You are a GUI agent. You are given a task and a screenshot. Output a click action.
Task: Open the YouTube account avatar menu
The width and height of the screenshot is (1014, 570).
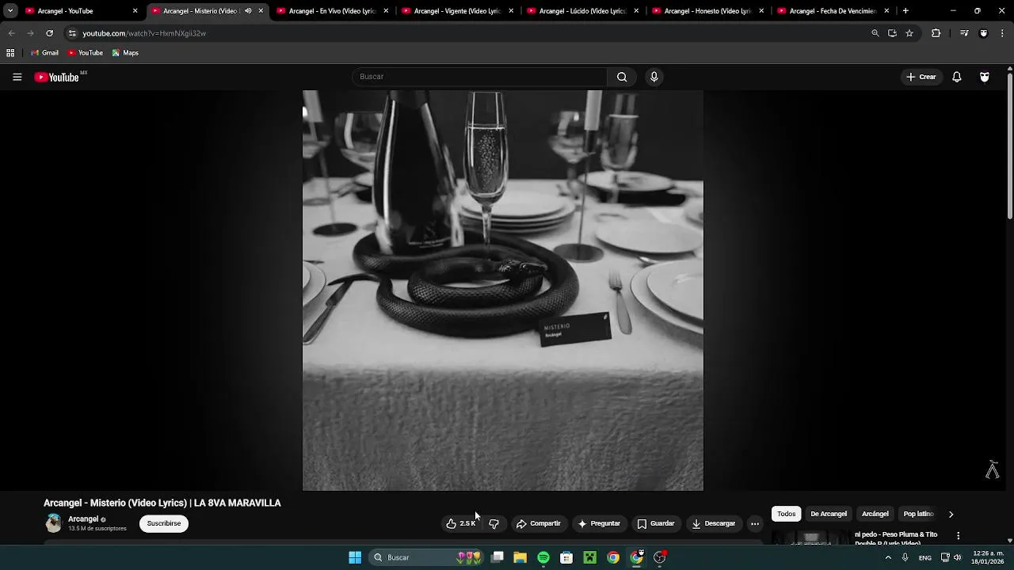(985, 77)
